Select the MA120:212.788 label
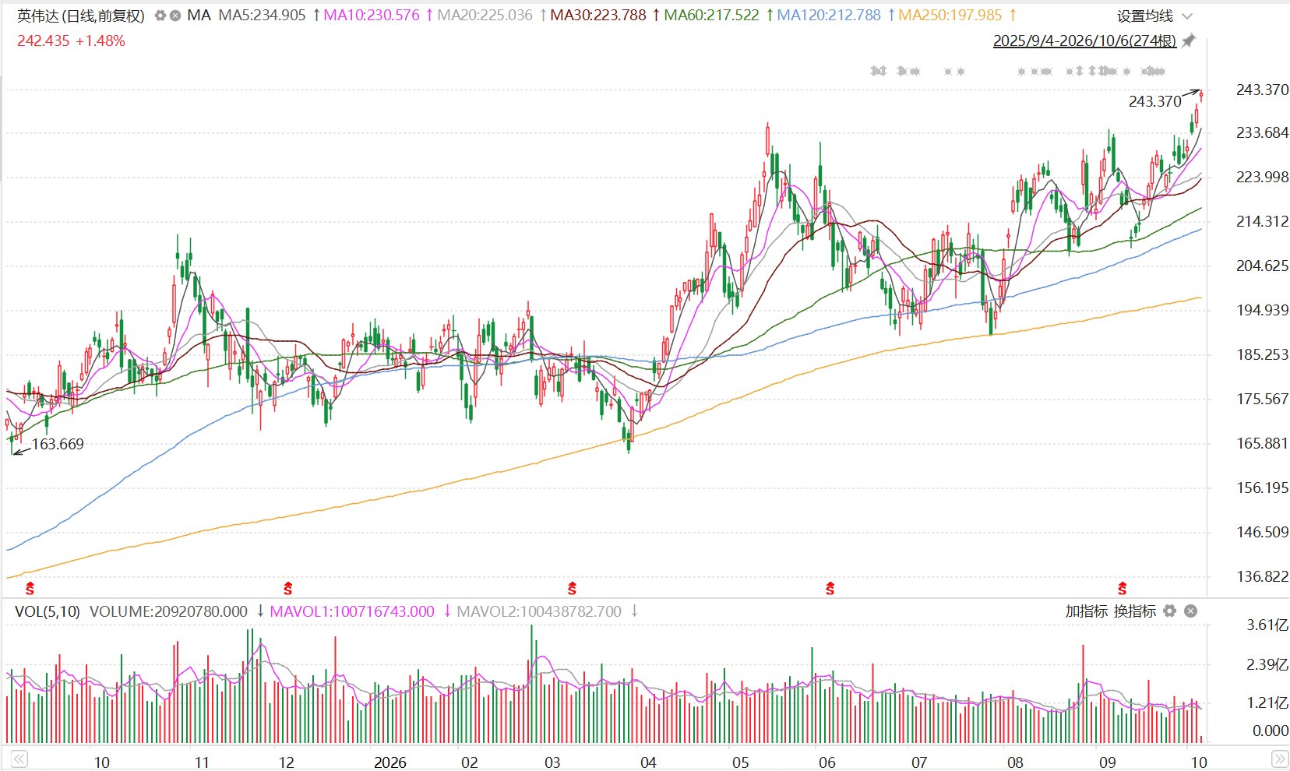Viewport: 1290px width, 771px height. click(x=829, y=16)
